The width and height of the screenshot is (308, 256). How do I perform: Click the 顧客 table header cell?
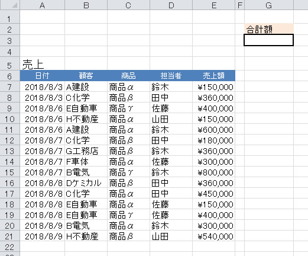(x=86, y=76)
